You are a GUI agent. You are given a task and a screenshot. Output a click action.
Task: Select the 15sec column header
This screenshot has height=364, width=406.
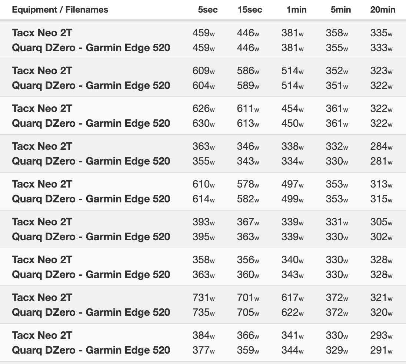click(x=250, y=10)
